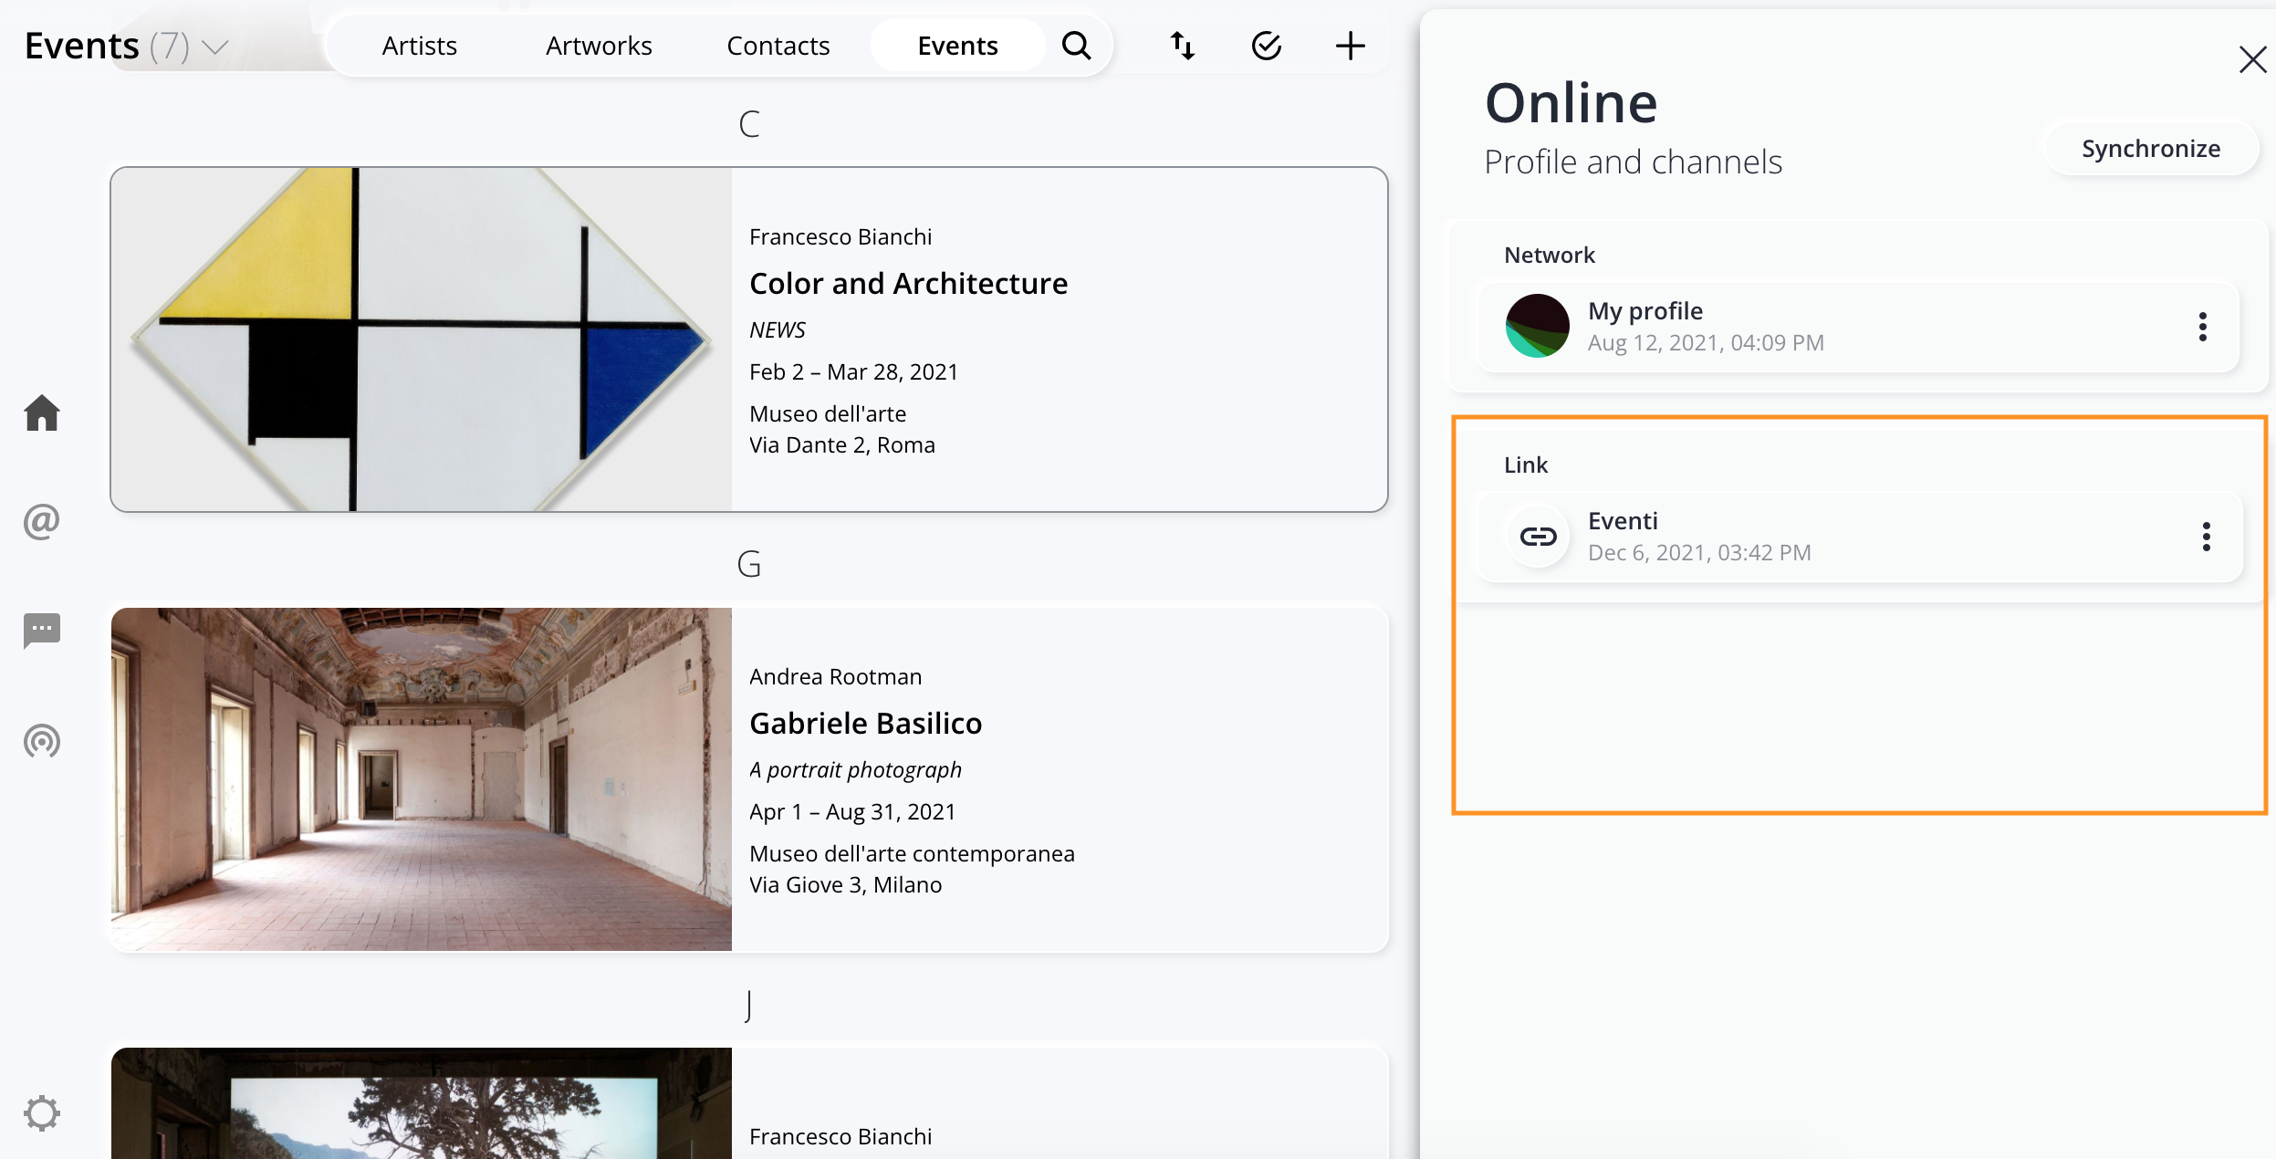The image size is (2276, 1159).
Task: Click the Link section label
Action: point(1526,465)
